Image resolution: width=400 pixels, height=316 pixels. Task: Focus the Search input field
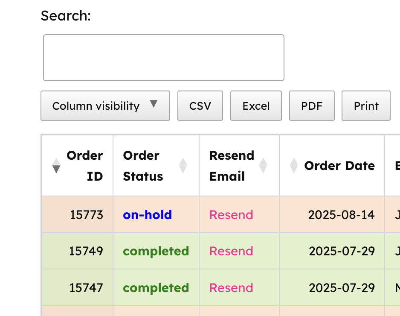pyautogui.click(x=164, y=58)
